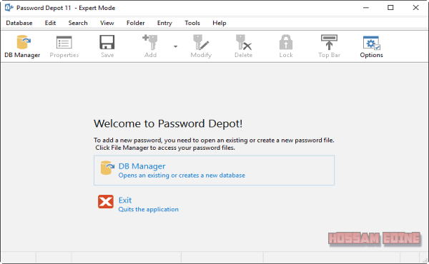
Task: Click the Save floppy disk icon
Action: coord(107,42)
